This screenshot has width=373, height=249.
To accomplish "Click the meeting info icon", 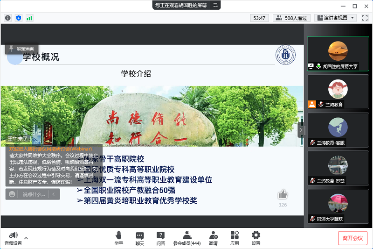I will click(x=8, y=18).
